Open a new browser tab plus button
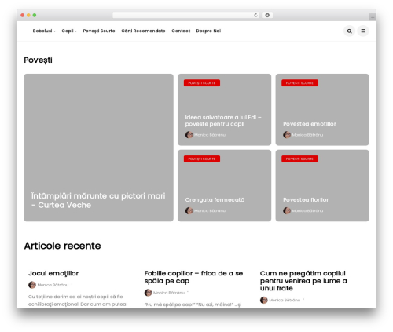393x332 pixels. pos(373,17)
